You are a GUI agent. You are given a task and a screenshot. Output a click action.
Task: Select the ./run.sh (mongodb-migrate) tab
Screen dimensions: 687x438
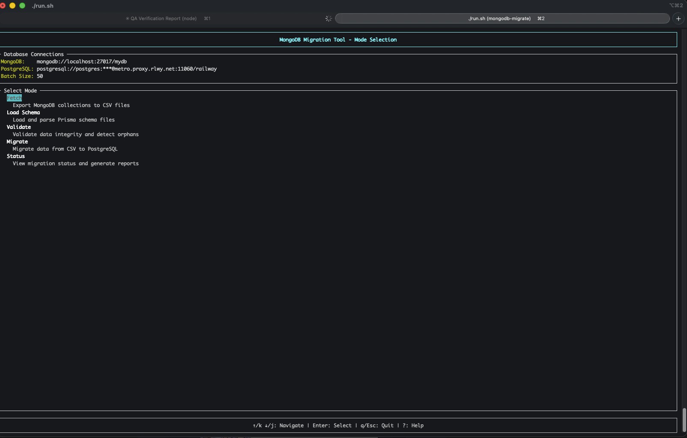click(502, 18)
